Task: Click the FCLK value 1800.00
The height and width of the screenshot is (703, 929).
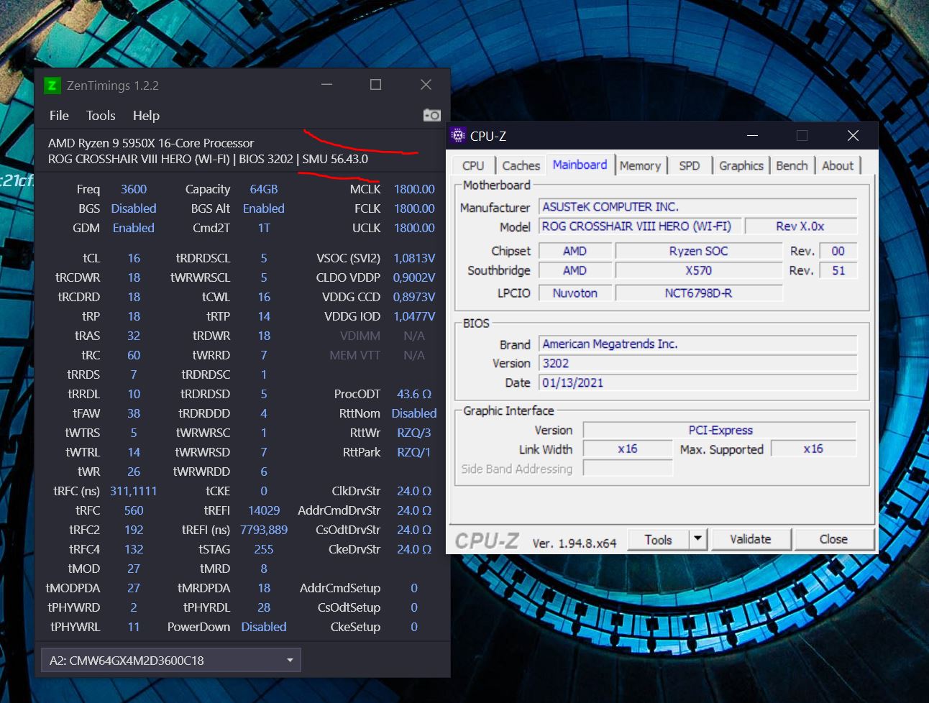Action: click(x=414, y=208)
